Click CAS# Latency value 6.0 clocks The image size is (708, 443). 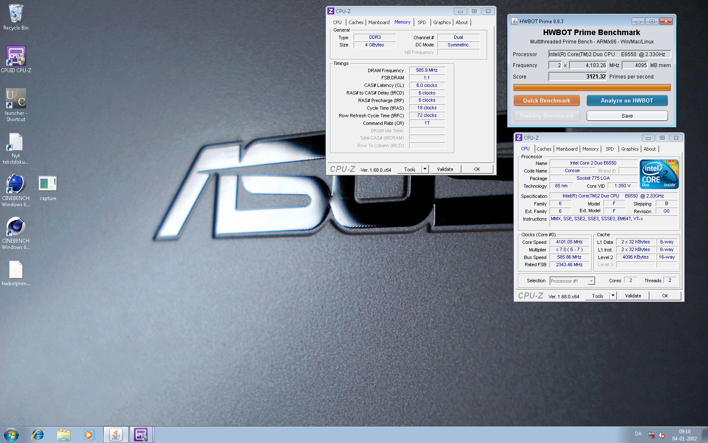(427, 85)
